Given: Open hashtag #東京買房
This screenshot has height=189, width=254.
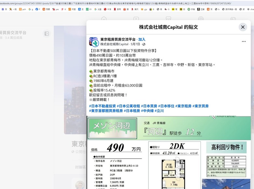Looking at the screenshot, I should [x=201, y=106].
